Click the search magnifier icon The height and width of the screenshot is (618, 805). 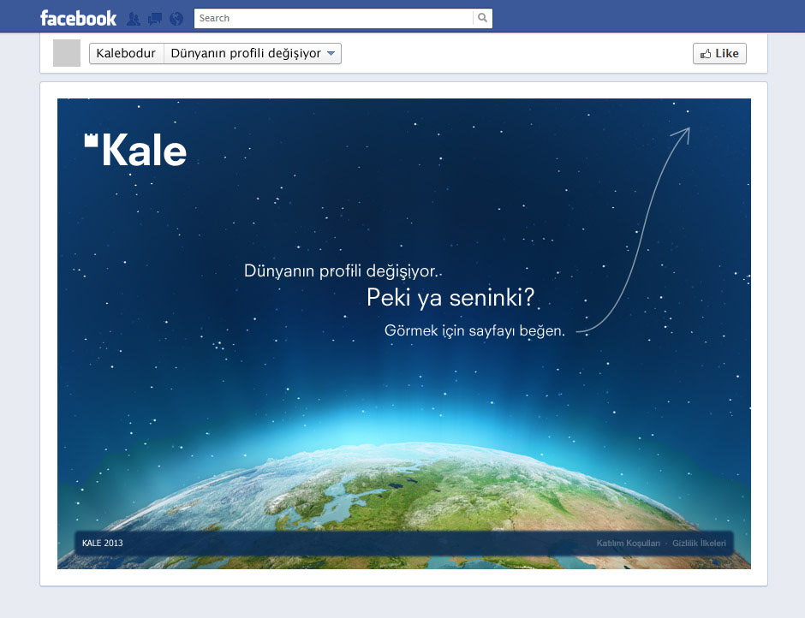pos(482,18)
